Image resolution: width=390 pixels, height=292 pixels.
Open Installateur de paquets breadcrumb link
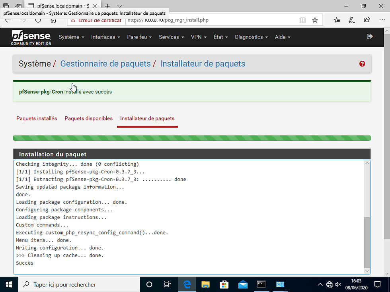click(x=203, y=64)
